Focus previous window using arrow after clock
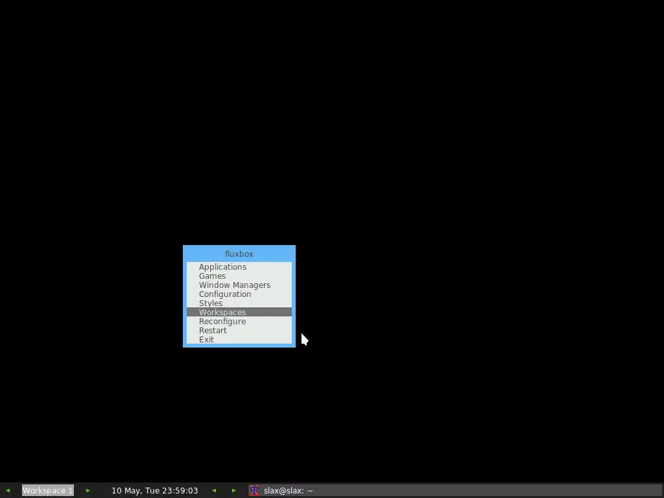Screen dimensions: 664x498 pos(214,490)
